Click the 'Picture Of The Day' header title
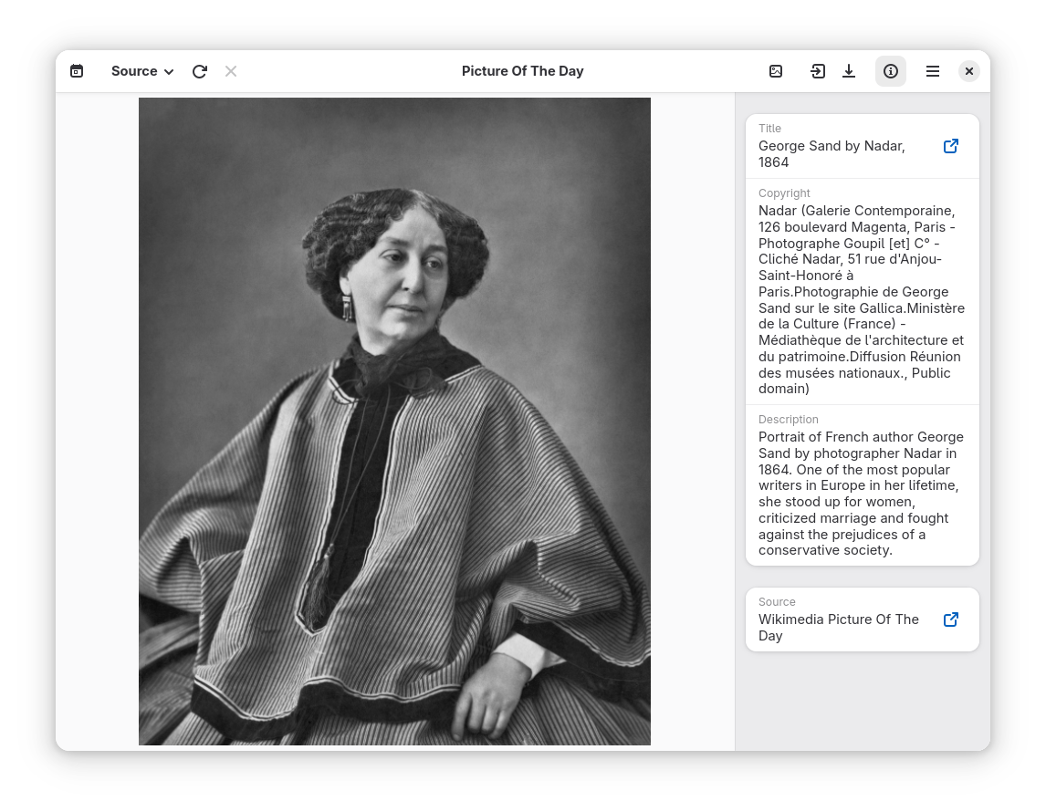 pos(522,71)
